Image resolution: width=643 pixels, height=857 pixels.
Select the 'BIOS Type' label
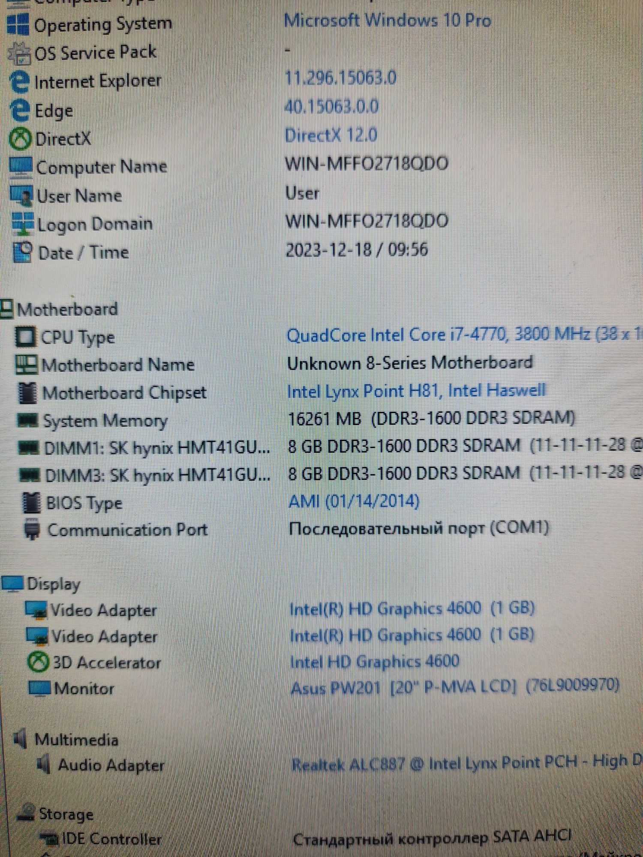click(x=84, y=503)
